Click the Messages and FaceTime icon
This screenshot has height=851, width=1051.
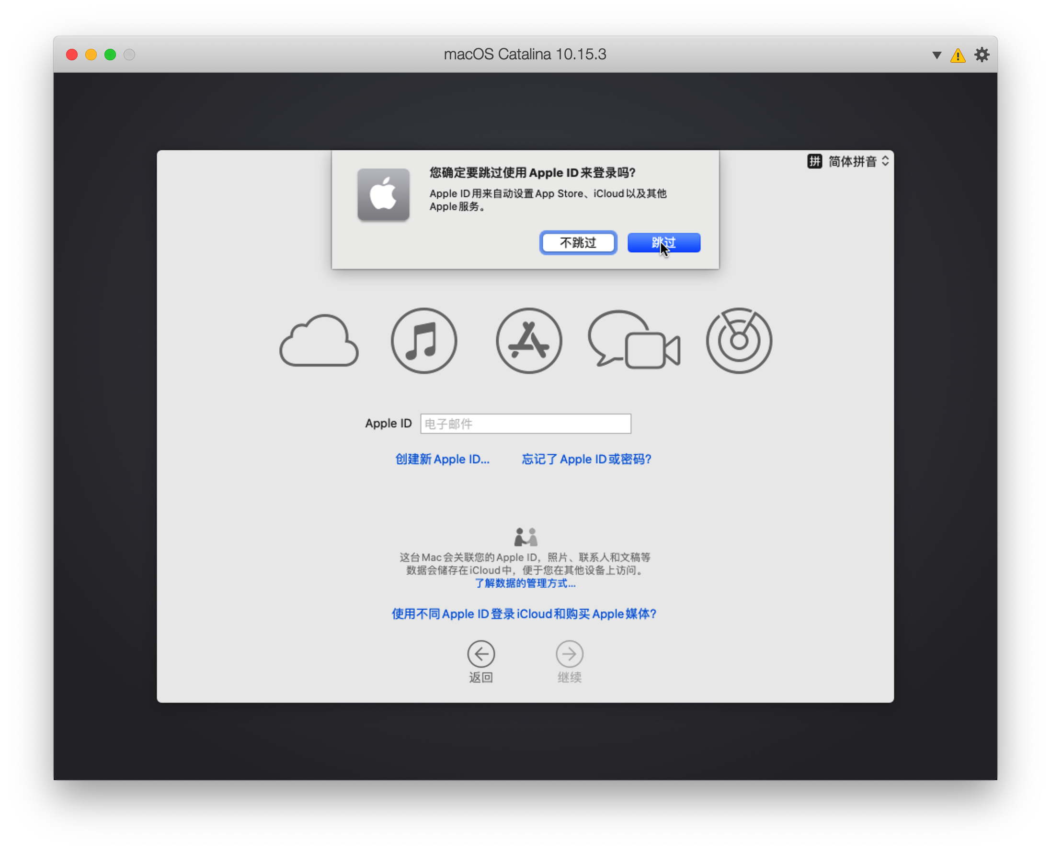coord(634,339)
